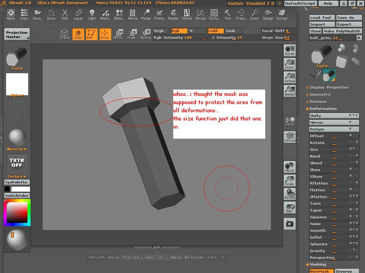
Task: Open the Color palette icon
Action: coord(24,15)
